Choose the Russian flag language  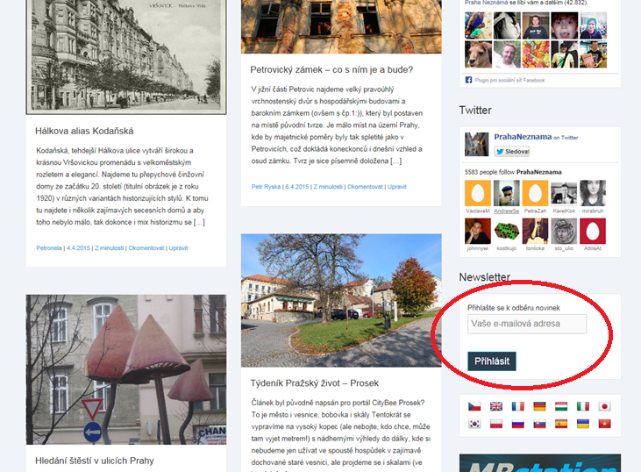(517, 424)
